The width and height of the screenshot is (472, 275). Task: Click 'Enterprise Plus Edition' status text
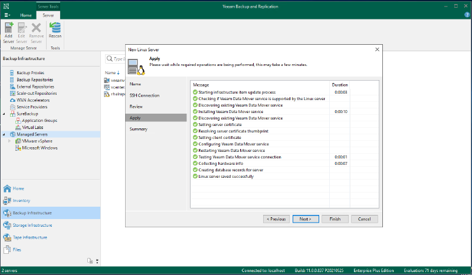click(x=373, y=270)
